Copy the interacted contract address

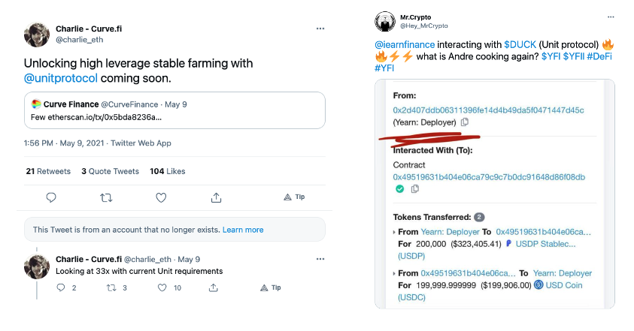[414, 189]
